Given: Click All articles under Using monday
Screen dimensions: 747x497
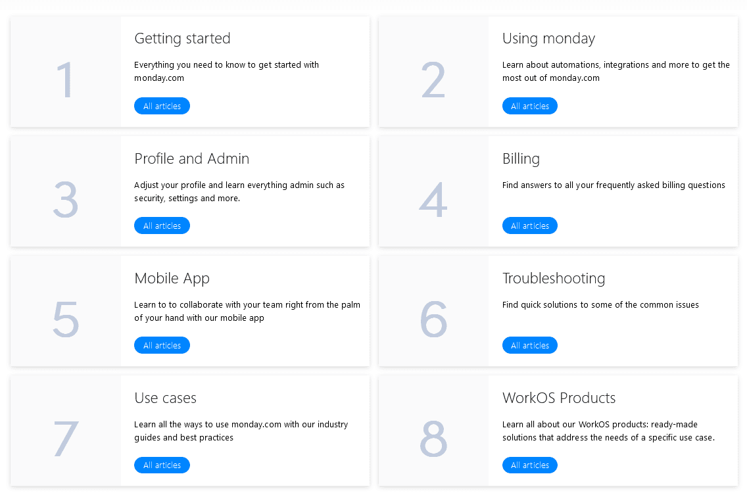Looking at the screenshot, I should click(530, 106).
